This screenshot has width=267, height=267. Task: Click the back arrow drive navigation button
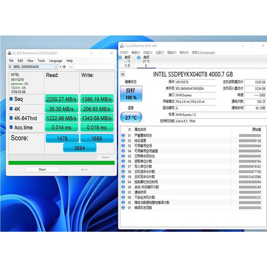[122, 74]
